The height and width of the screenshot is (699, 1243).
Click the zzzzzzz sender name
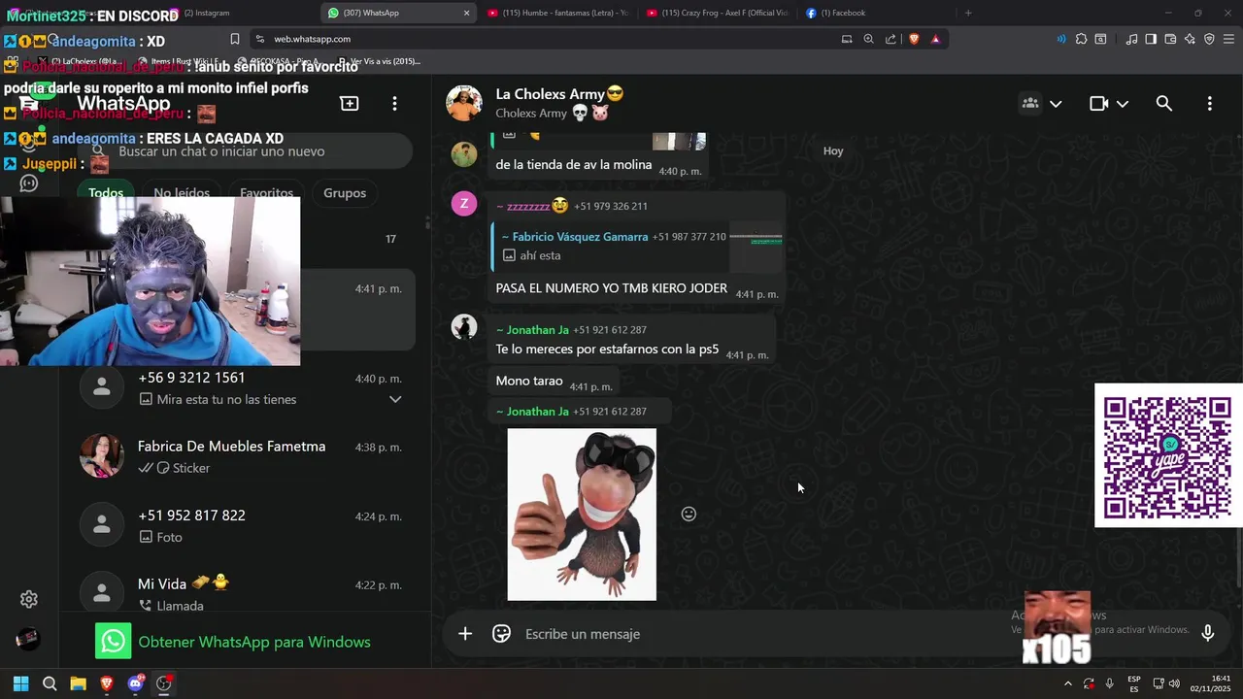532,206
